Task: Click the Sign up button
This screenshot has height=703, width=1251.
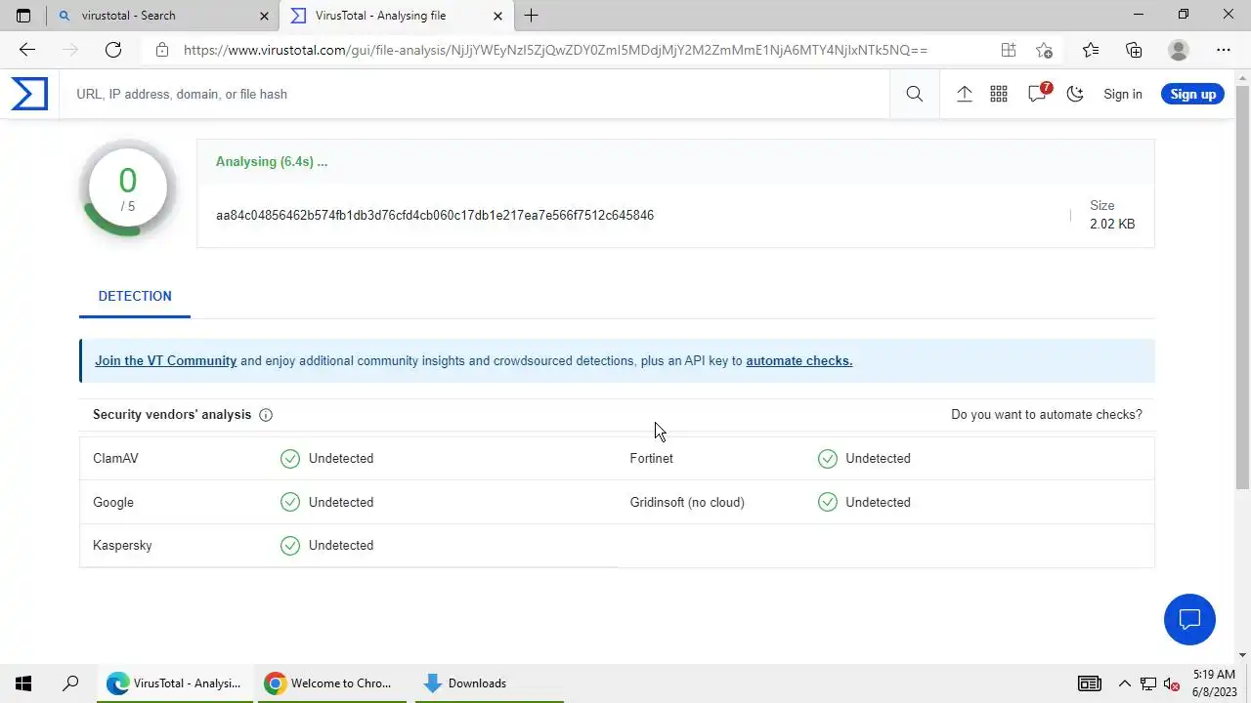Action: click(1192, 94)
